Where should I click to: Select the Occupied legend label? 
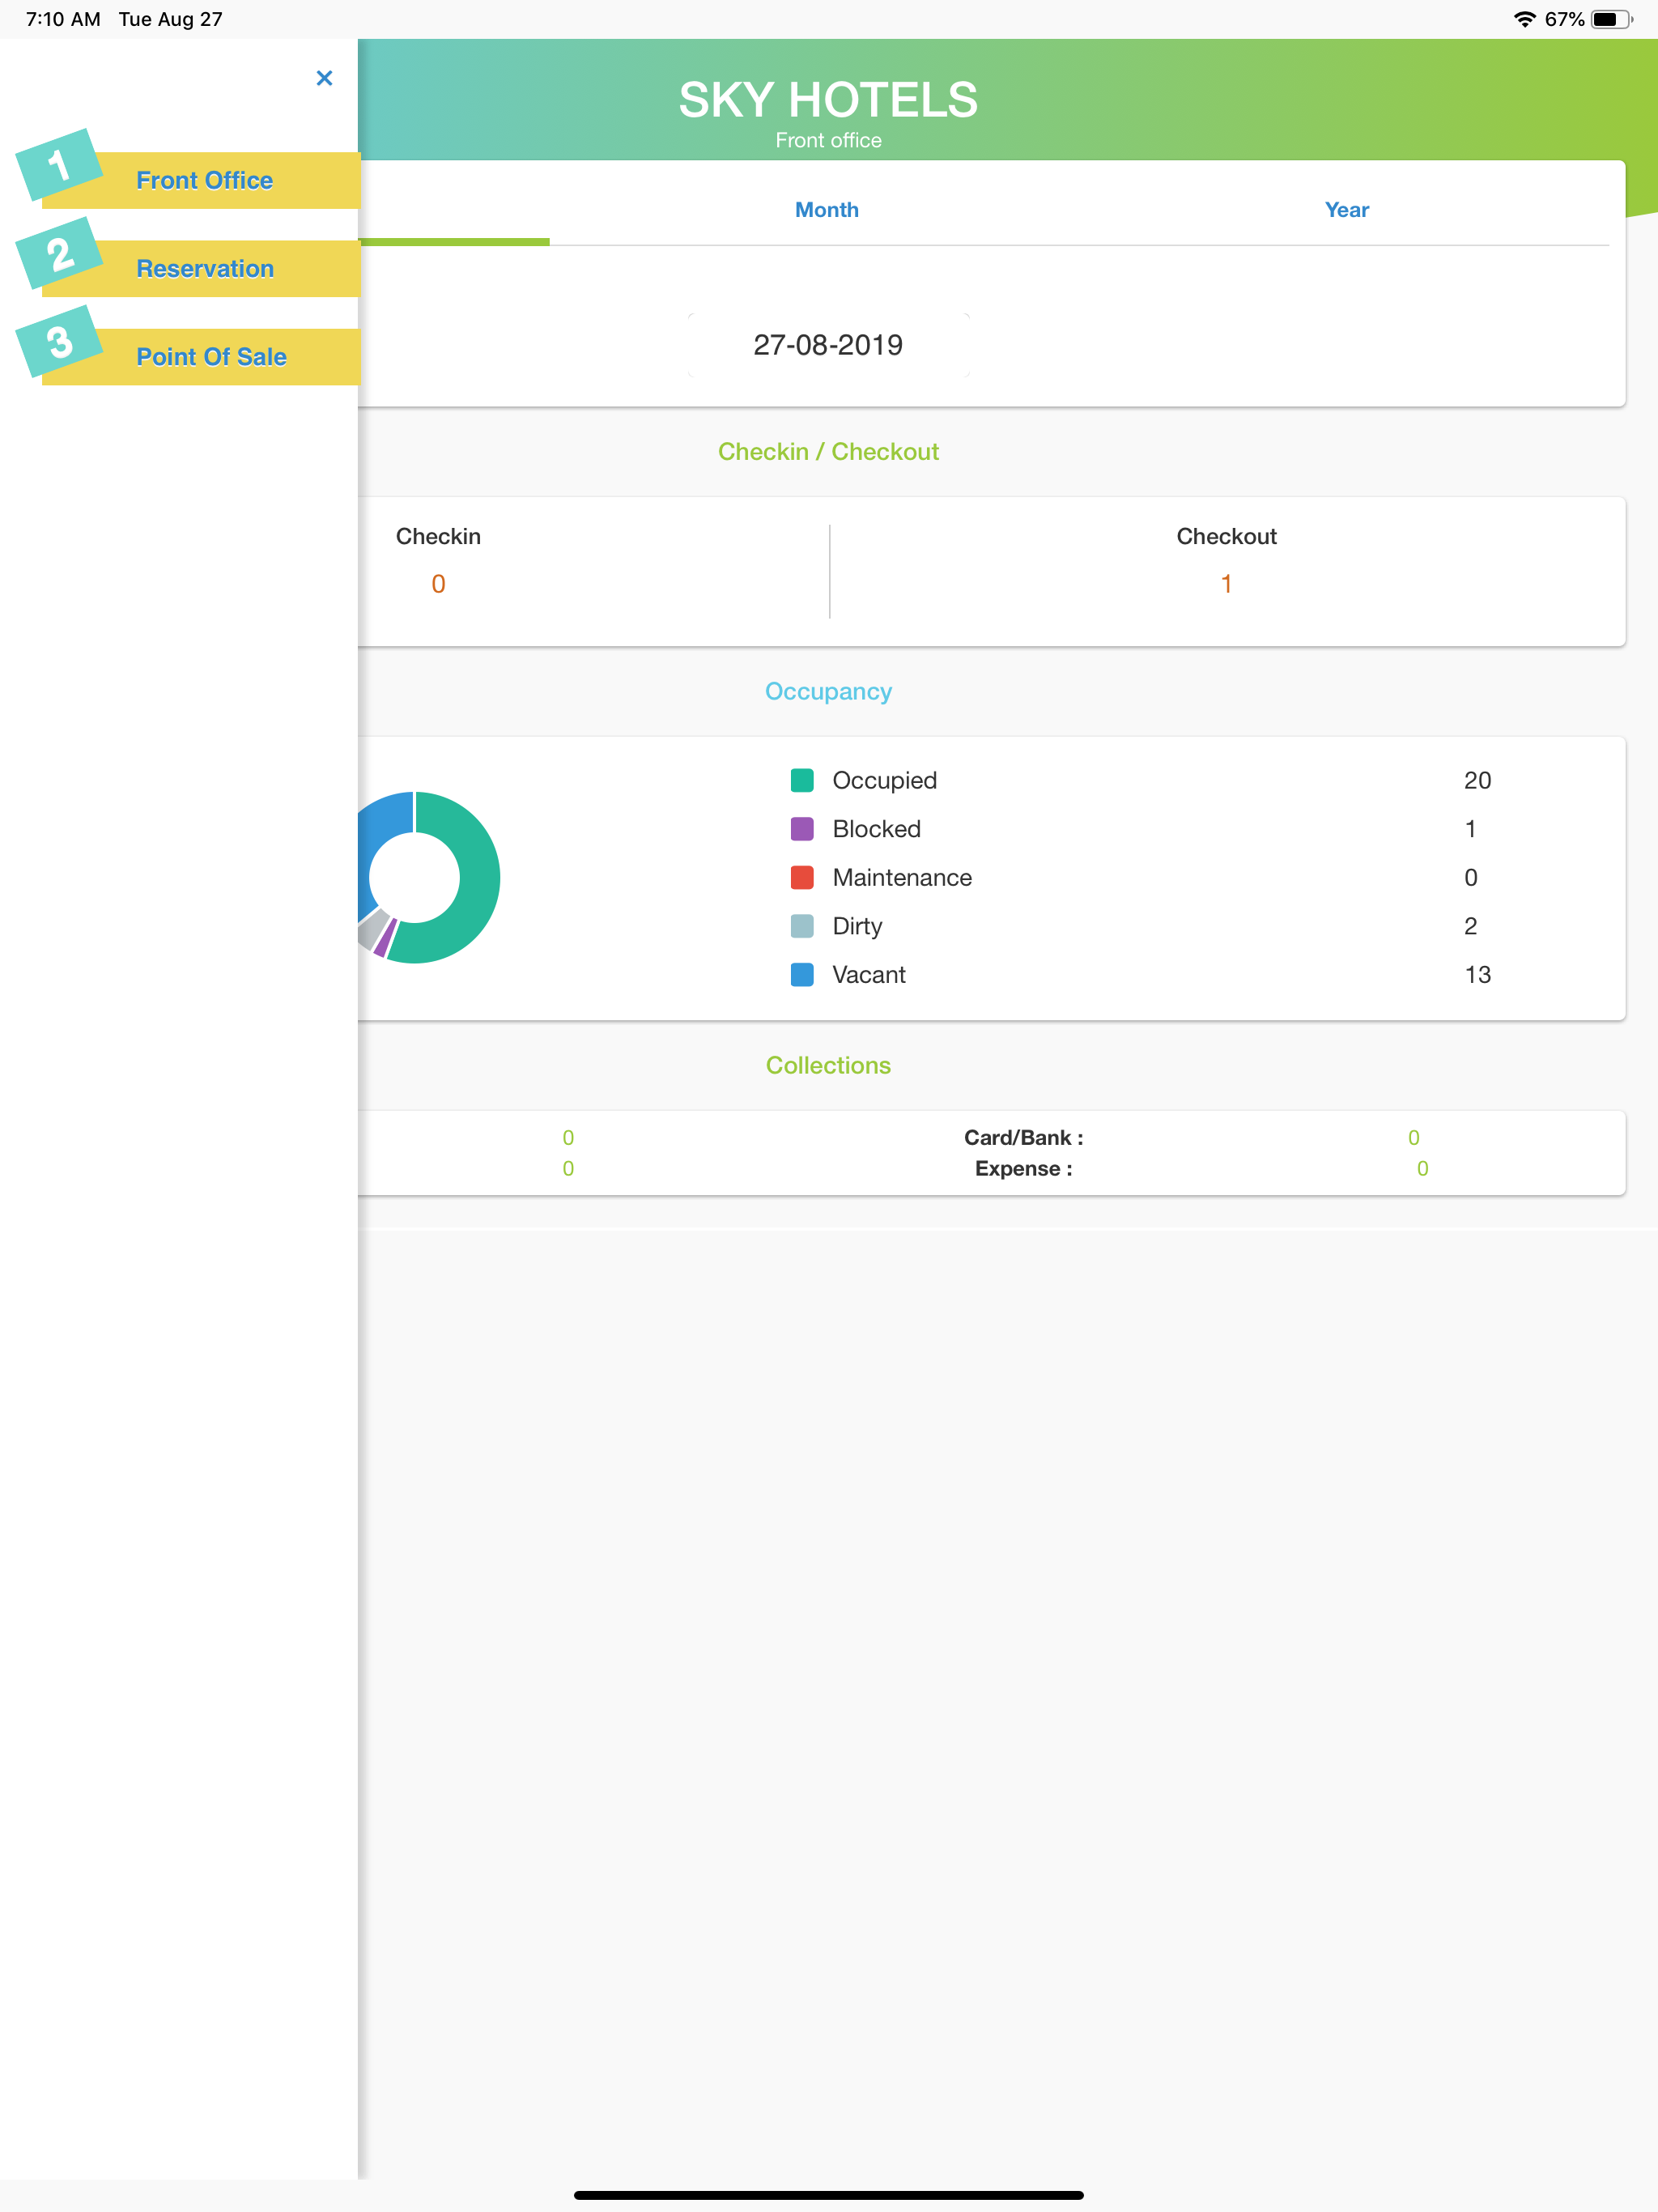pos(884,780)
